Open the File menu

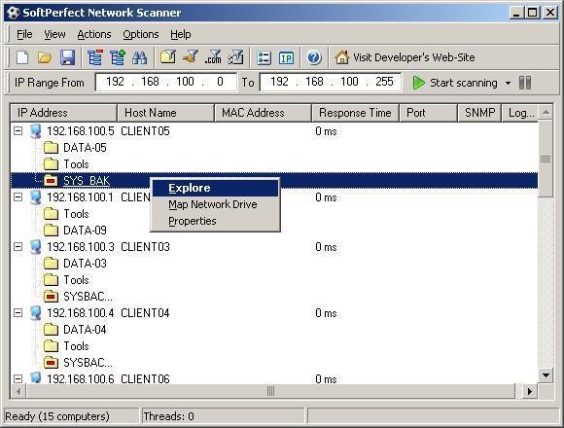[24, 34]
